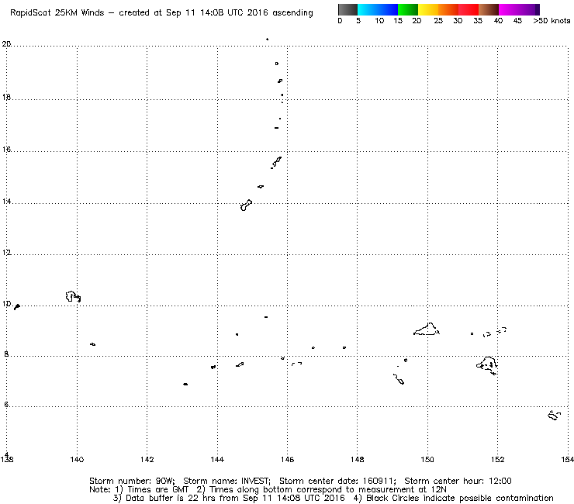Click the island outline in bottom-right near 5.5N 153.5E
Image resolution: width=574 pixels, height=504 pixels.
[x=554, y=416]
